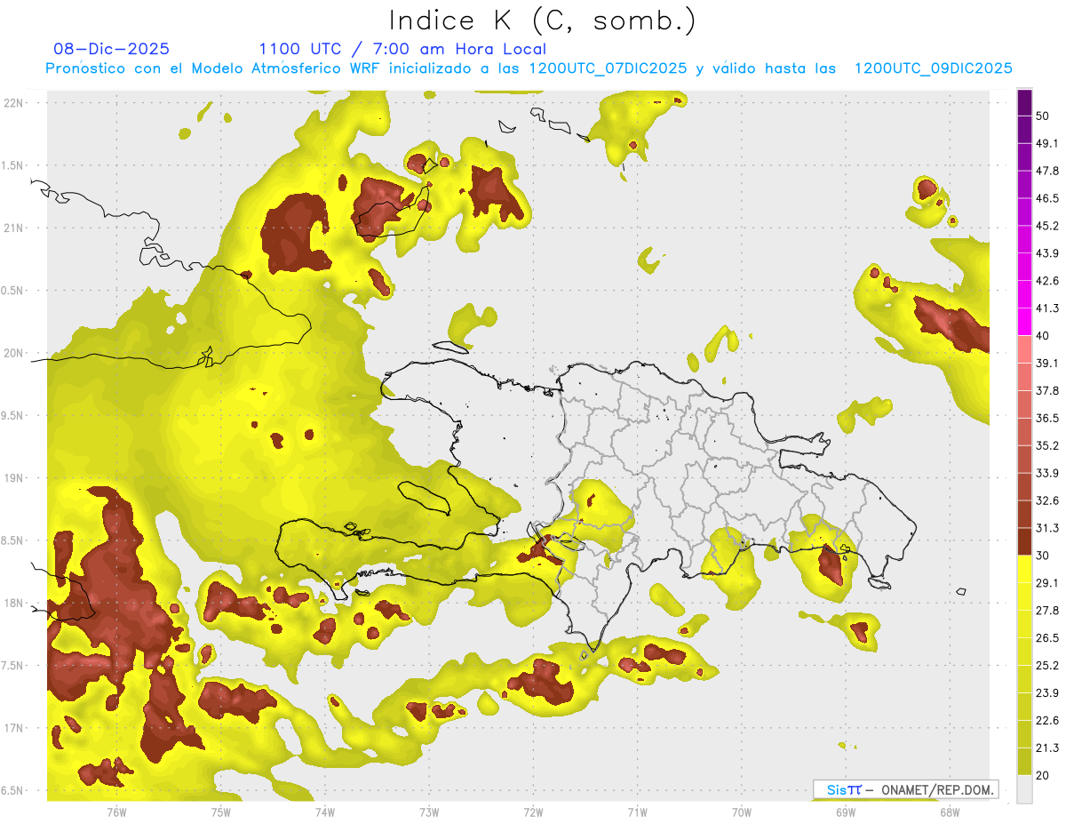Image resolution: width=1066 pixels, height=824 pixels.
Task: Click the "21N" latitude label
Action: (x=13, y=228)
